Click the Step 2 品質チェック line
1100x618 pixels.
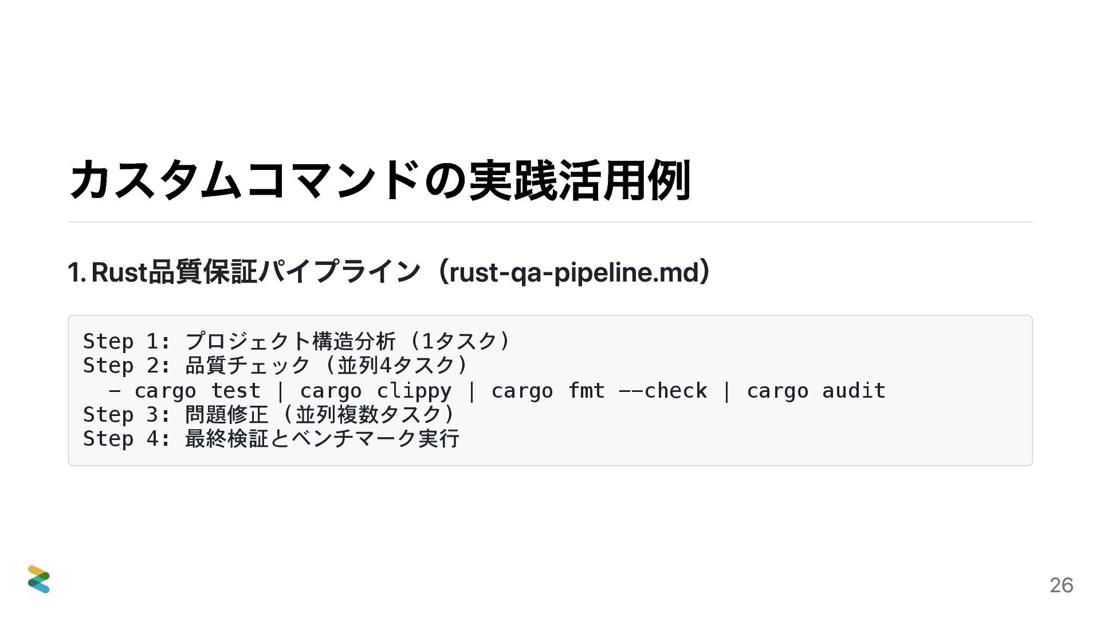tap(276, 365)
